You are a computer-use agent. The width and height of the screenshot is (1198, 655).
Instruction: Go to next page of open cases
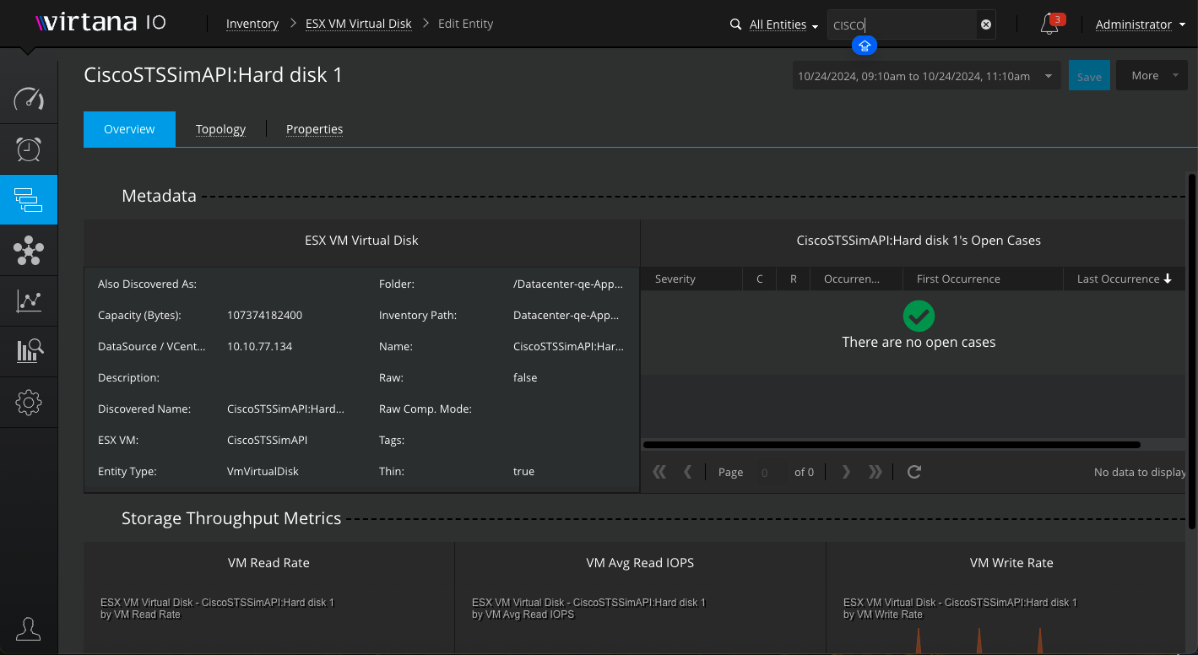coord(846,472)
